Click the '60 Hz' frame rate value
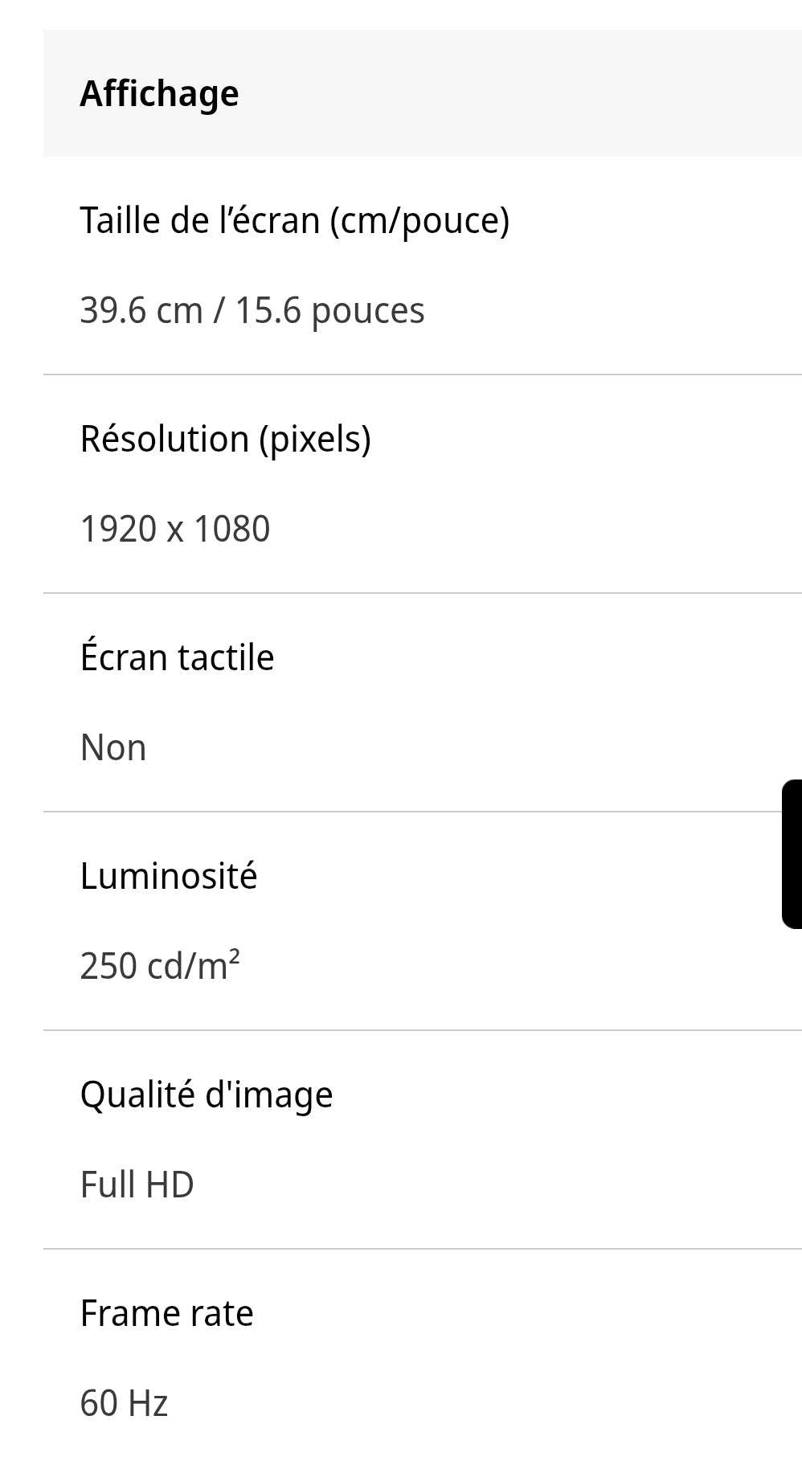The image size is (802, 1465). (125, 1403)
